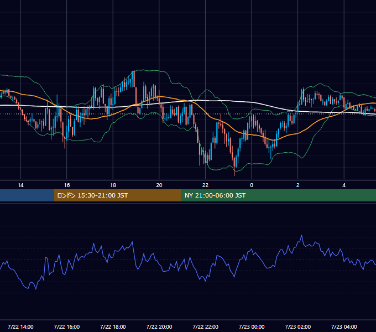Click the ロンドン 15:30-21:00 JST session bar
This screenshot has height=332, width=376.
pos(117,195)
